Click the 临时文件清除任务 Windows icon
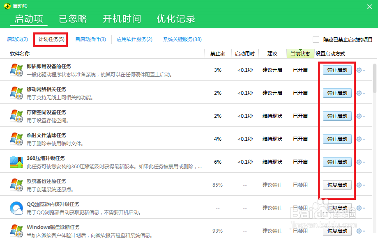Screen dimensions: 378x238 (x=17, y=139)
